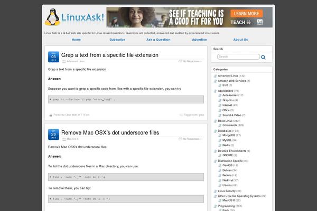
Task: Click the grep command code box
Action: [x=126, y=99]
